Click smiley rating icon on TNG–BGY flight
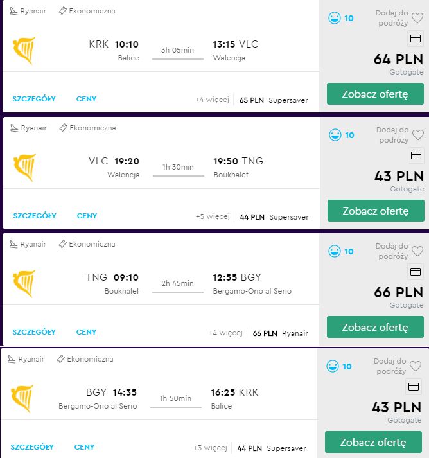The image size is (429, 458). 335,251
